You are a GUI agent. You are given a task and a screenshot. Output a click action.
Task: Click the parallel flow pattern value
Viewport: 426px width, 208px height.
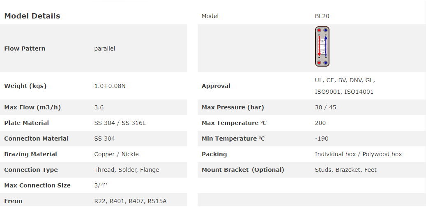[104, 49]
